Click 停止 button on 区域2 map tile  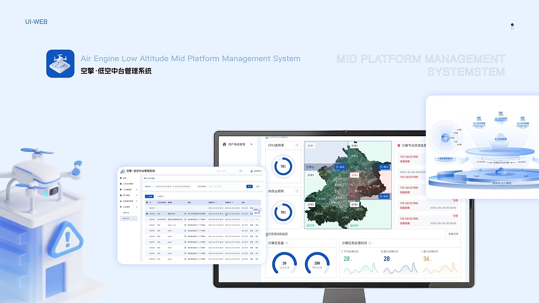point(384,167)
